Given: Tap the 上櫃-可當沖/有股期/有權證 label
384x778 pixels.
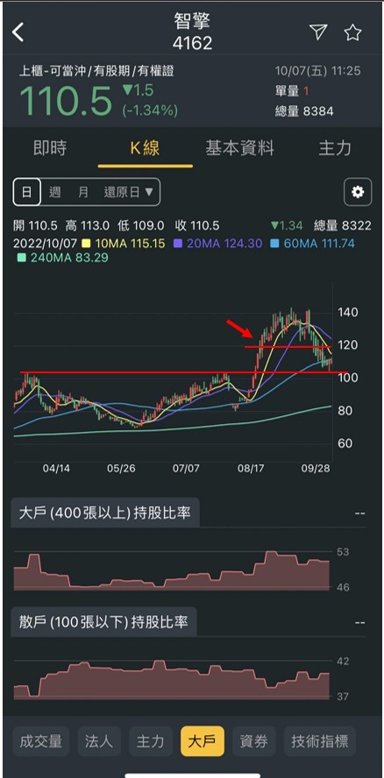Looking at the screenshot, I should [96, 71].
